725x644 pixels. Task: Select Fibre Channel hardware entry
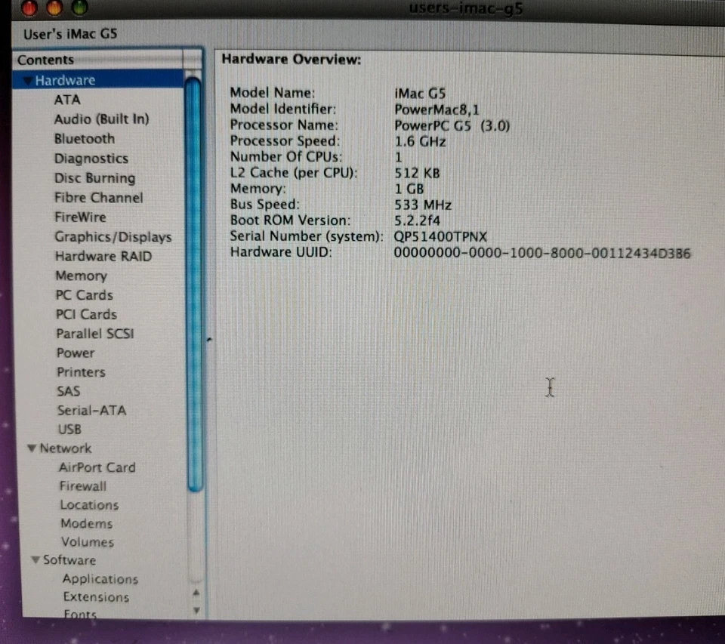97,197
